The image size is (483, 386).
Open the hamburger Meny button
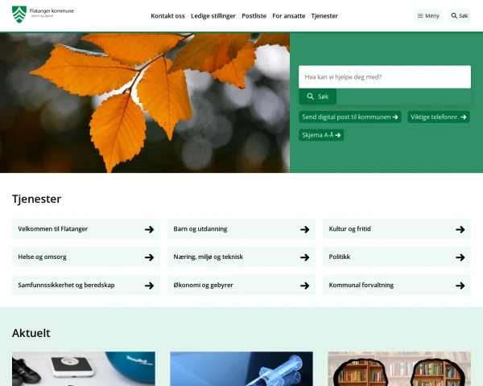tap(427, 16)
